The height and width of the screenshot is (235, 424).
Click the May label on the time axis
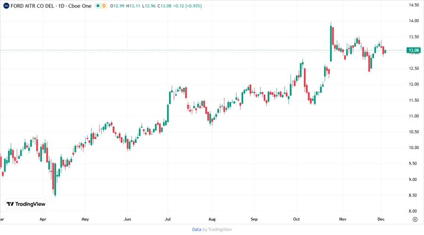point(85,219)
